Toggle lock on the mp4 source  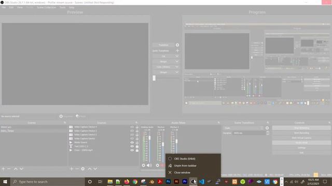(137, 150)
